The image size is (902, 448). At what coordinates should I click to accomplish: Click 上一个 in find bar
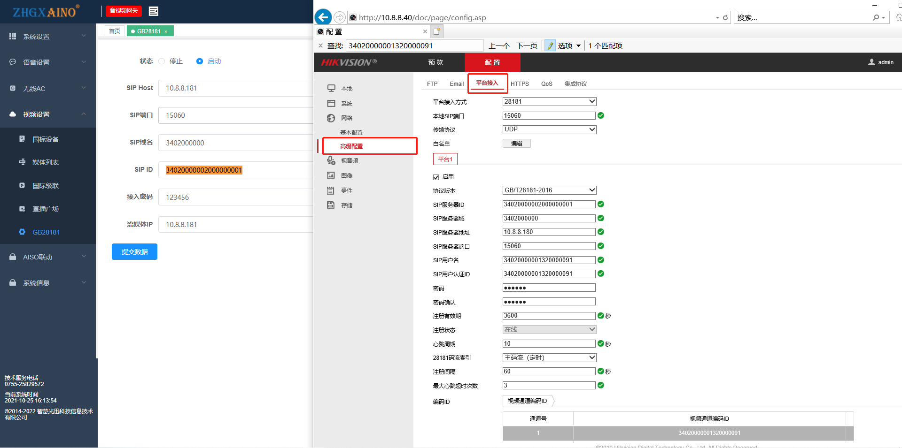click(x=499, y=46)
